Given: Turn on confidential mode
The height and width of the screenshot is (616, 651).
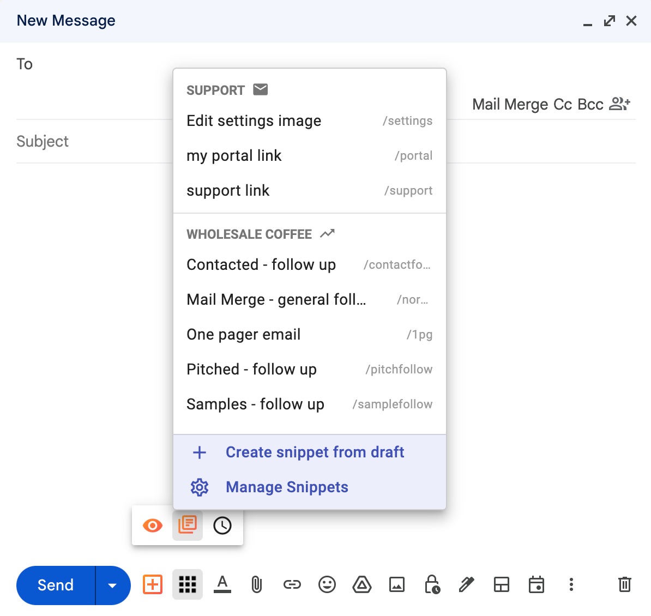Looking at the screenshot, I should pyautogui.click(x=432, y=584).
